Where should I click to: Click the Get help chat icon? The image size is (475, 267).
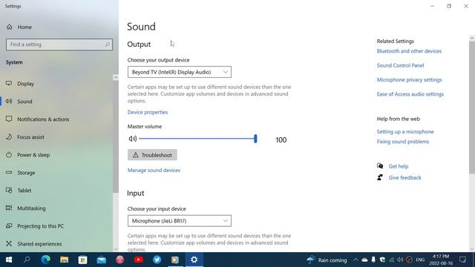point(380,166)
